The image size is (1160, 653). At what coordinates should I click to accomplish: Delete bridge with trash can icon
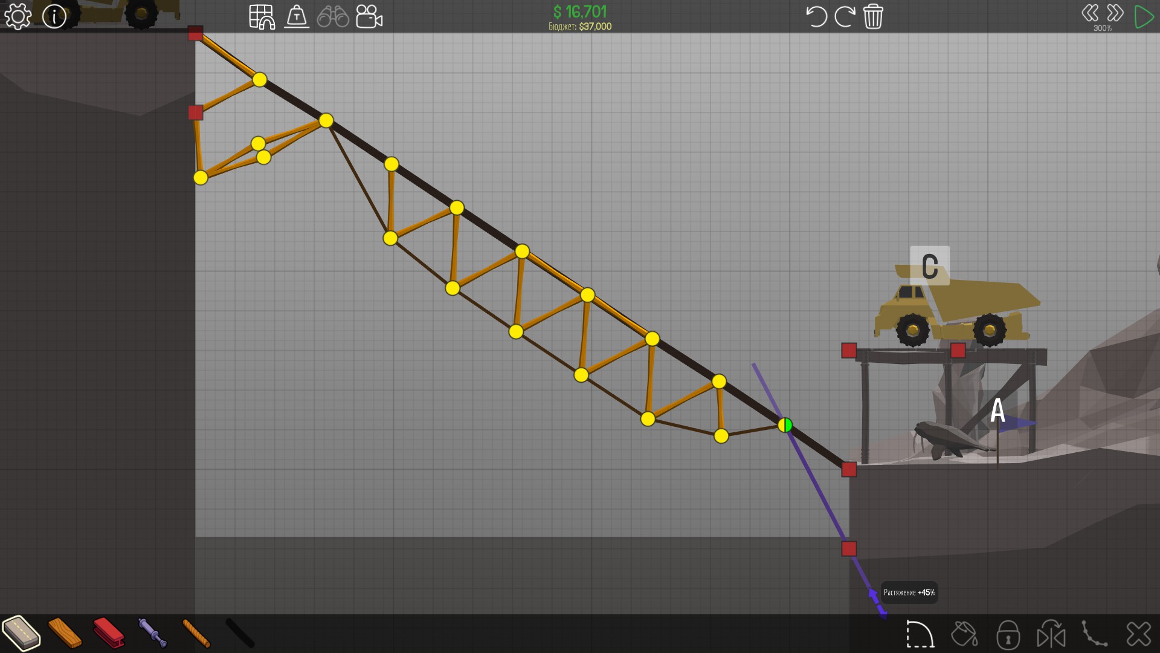coord(873,16)
